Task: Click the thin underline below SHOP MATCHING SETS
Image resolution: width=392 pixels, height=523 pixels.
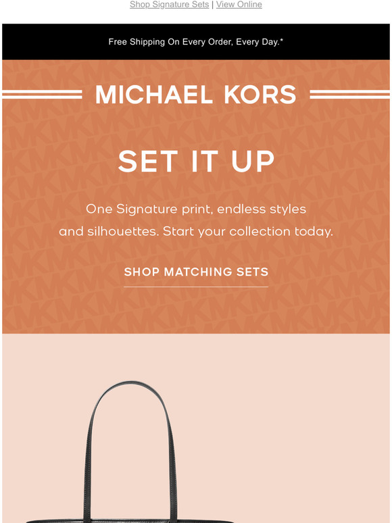Action: 196,287
